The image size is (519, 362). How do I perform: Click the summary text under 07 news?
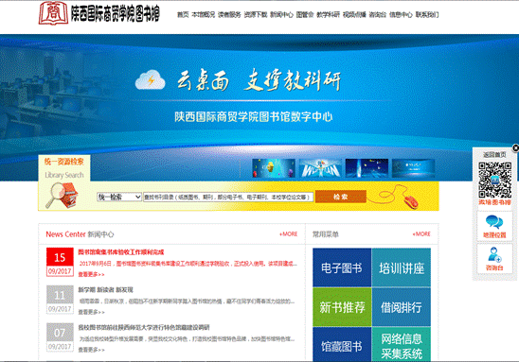(187, 339)
